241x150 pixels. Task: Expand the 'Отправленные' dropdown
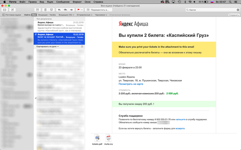point(84,15)
